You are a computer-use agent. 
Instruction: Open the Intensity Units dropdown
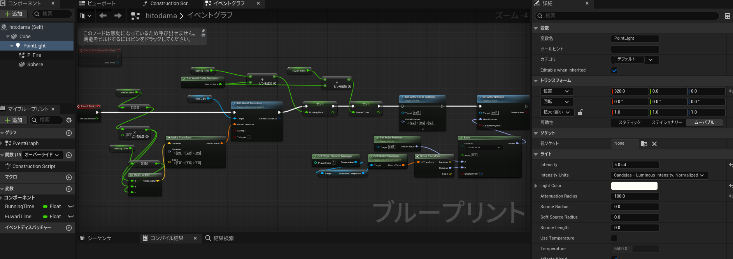[659, 175]
